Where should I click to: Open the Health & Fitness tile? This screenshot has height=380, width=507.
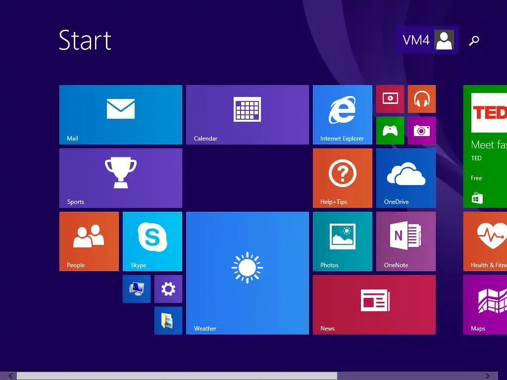pyautogui.click(x=485, y=241)
